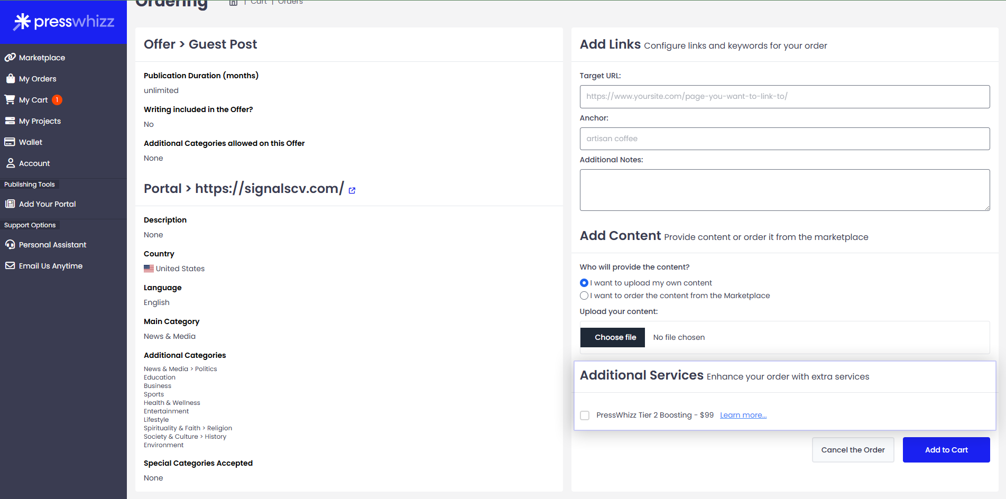1006x499 pixels.
Task: Open the Account settings
Action: pos(34,163)
